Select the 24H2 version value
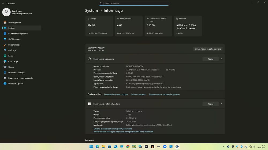Image resolution: width=268 pixels, height=150 pixels. tap(129, 115)
